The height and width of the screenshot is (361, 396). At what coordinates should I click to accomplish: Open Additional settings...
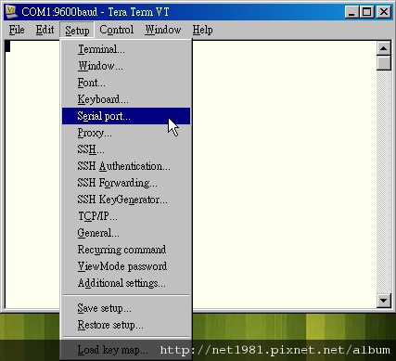(126, 283)
